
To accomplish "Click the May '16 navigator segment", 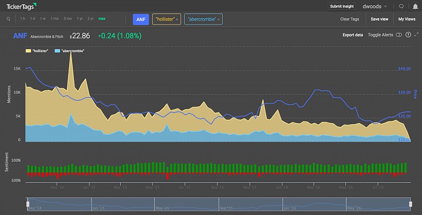I will point(378,204).
